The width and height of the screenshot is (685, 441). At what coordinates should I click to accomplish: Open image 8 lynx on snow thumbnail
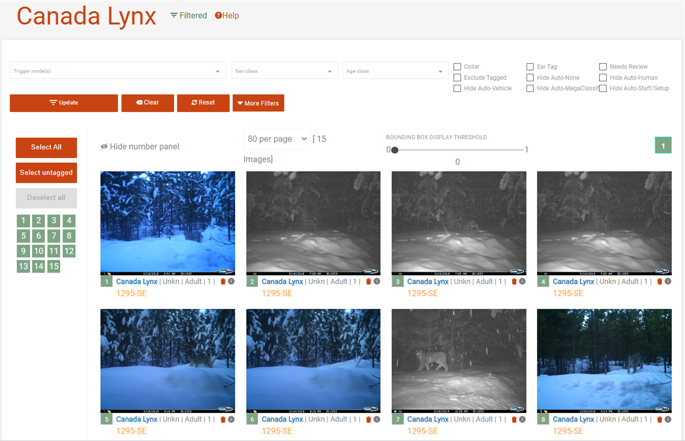pos(604,361)
